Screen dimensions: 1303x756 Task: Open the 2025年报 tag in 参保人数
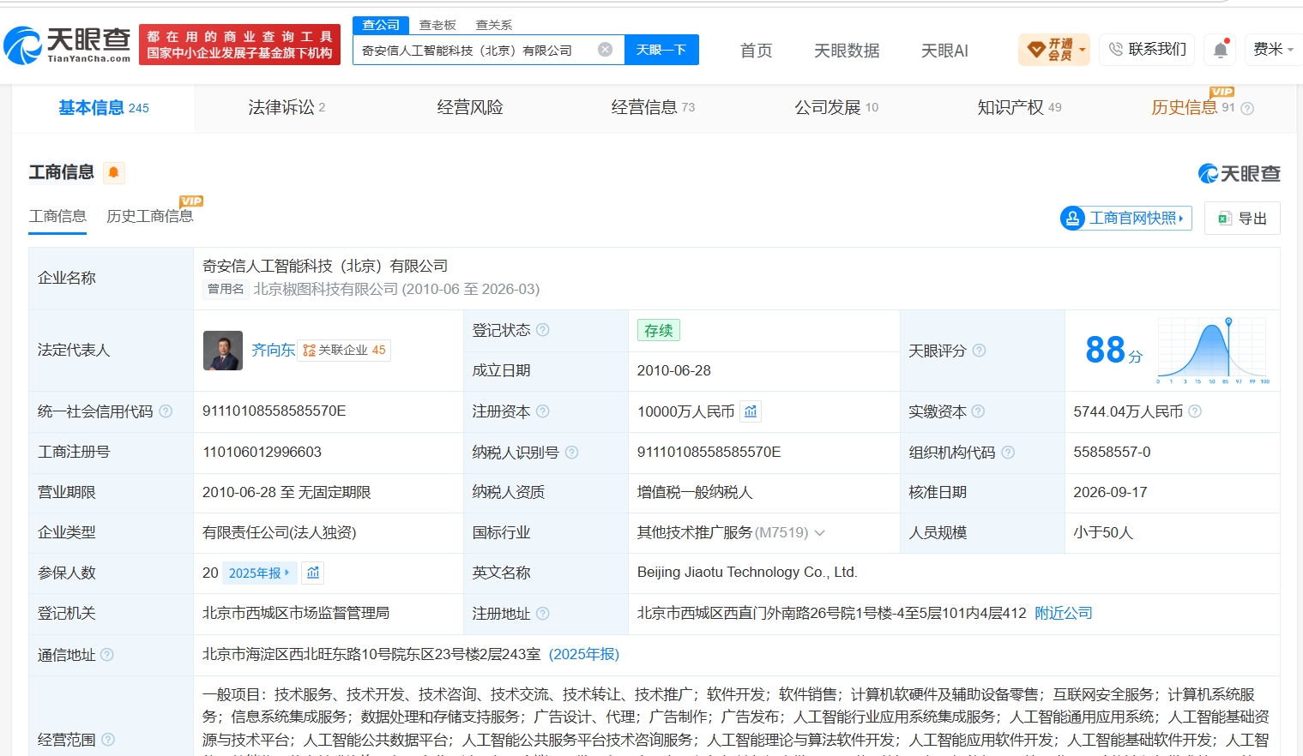pos(260,573)
